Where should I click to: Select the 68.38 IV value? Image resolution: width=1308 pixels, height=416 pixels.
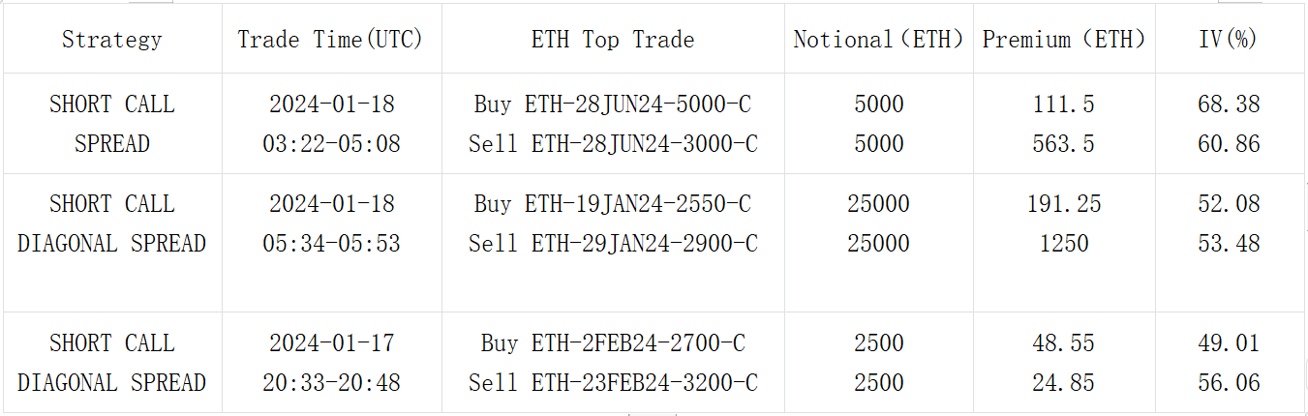(x=1229, y=104)
